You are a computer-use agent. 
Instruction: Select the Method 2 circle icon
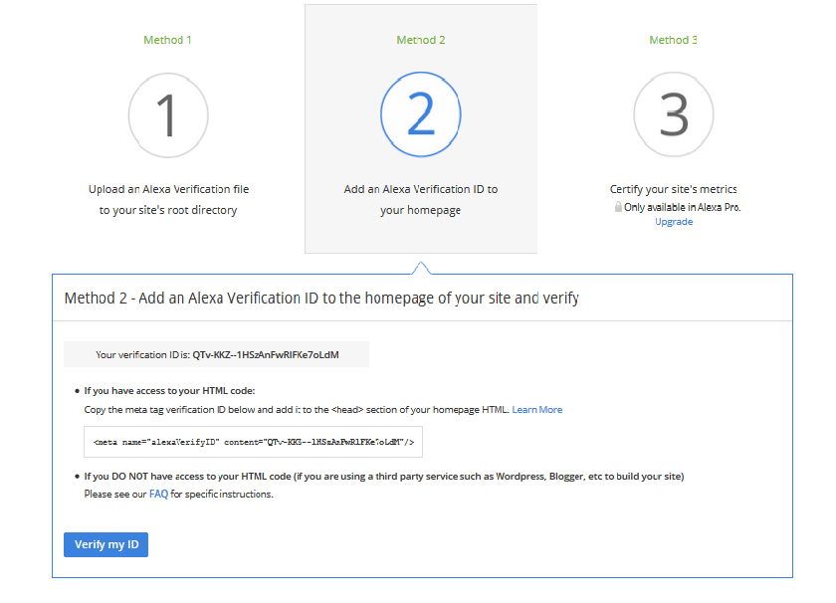click(x=421, y=114)
